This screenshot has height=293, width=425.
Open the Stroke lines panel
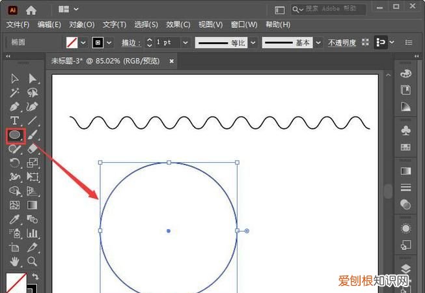tap(405, 188)
